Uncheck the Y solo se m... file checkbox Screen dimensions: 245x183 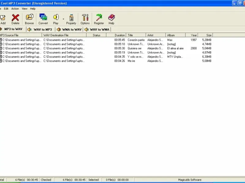[1, 57]
